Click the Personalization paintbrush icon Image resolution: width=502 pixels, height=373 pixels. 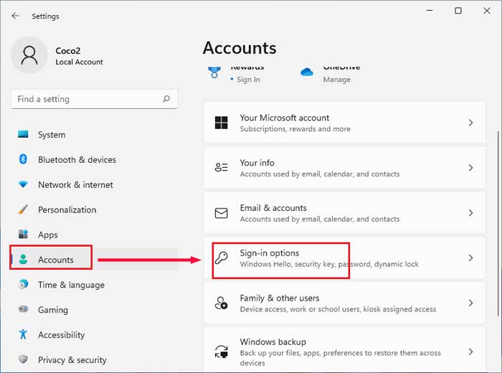click(x=23, y=209)
